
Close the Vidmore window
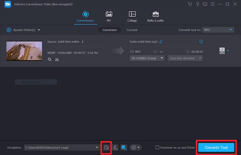pos(235,4)
